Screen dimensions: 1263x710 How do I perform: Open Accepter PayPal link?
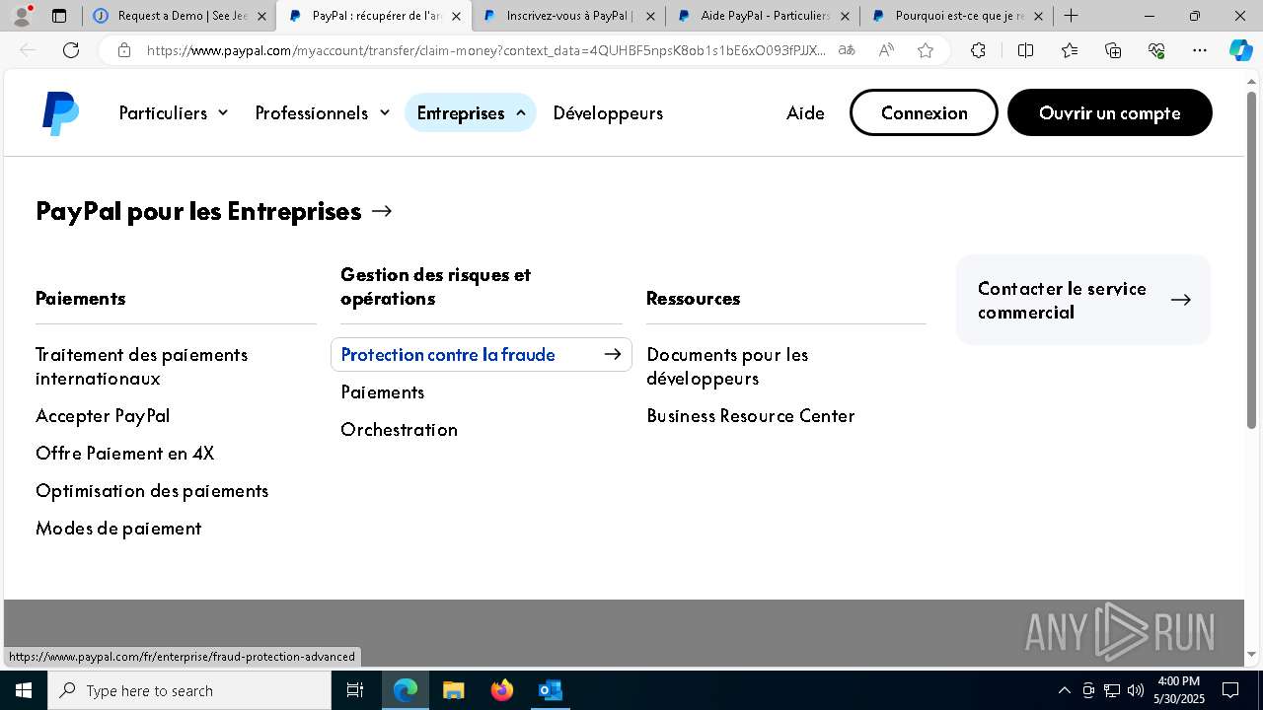103,415
